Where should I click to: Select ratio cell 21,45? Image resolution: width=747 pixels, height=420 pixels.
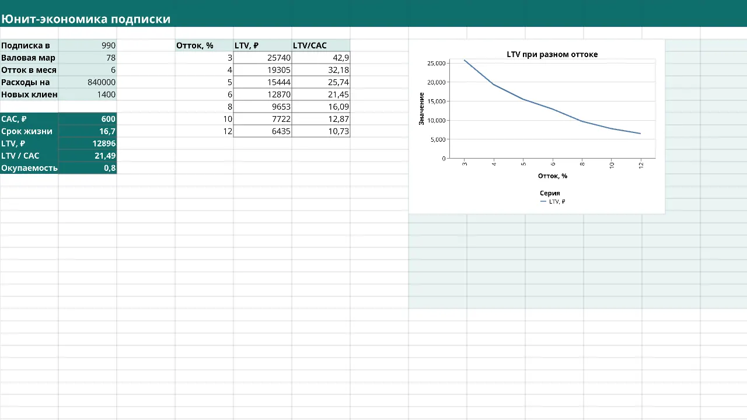pos(321,94)
